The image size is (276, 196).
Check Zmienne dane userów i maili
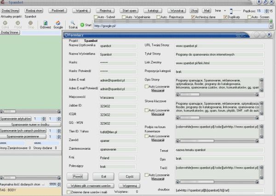(x=69, y=192)
